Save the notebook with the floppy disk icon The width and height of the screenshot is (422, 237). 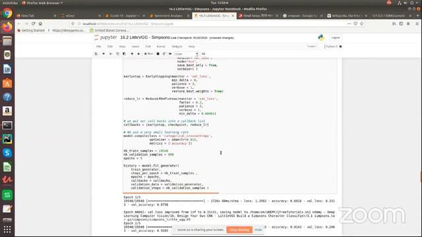tap(96, 54)
